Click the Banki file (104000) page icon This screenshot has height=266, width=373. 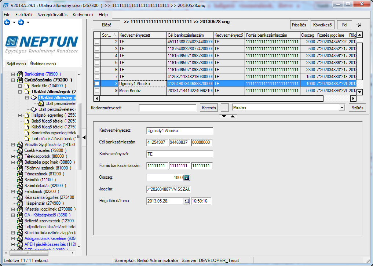pos(27,86)
